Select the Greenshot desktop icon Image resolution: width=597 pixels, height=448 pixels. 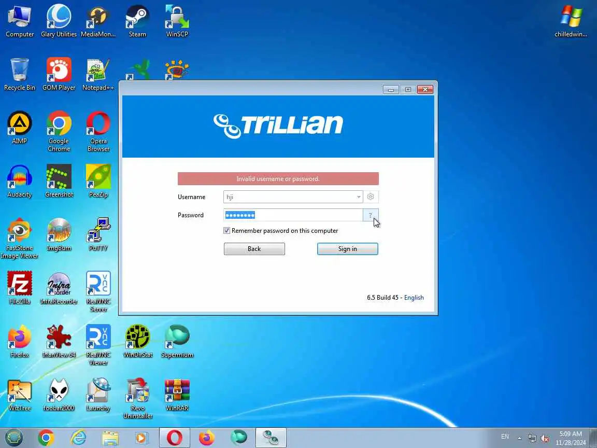(x=59, y=181)
